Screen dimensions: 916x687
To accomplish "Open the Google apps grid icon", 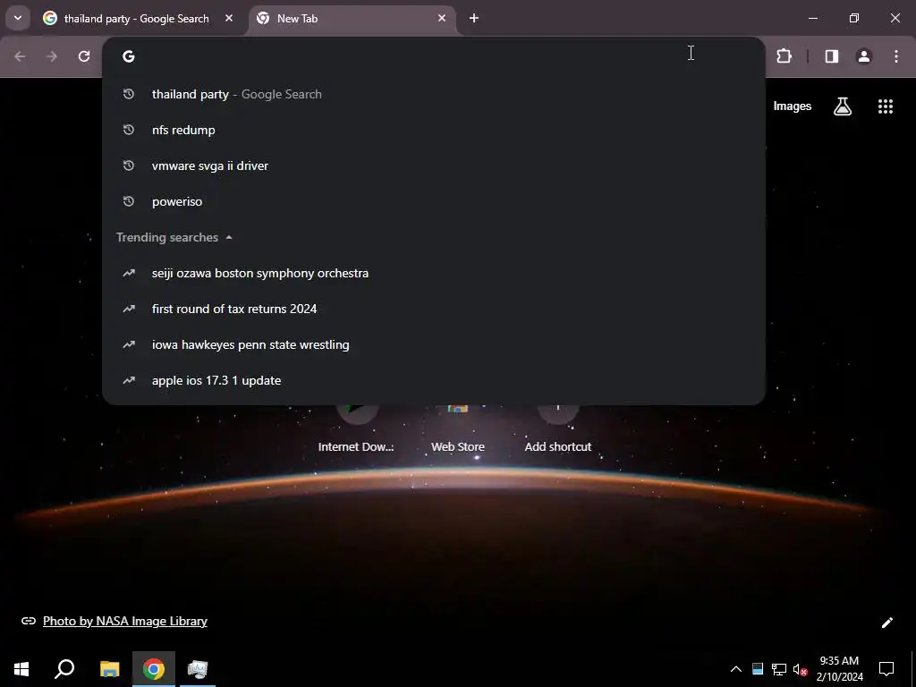I will coord(885,106).
